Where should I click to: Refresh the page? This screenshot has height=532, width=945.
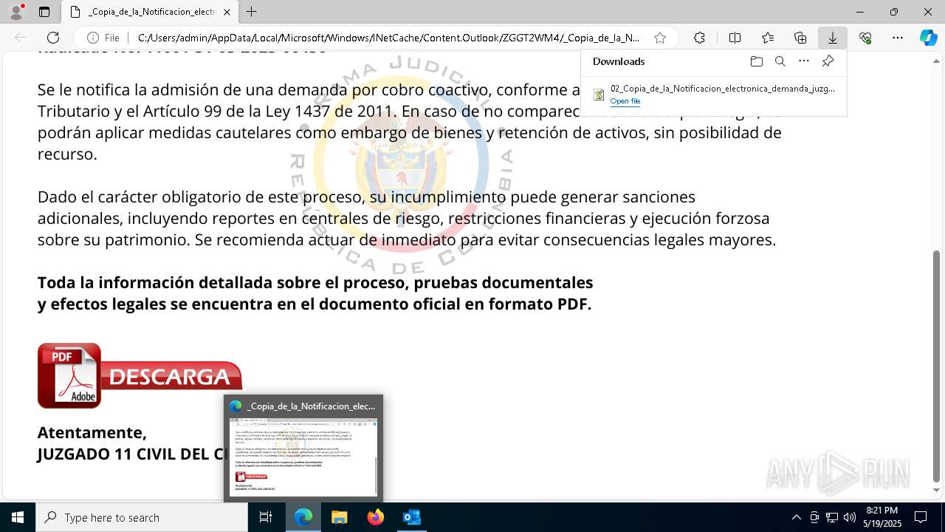click(53, 38)
